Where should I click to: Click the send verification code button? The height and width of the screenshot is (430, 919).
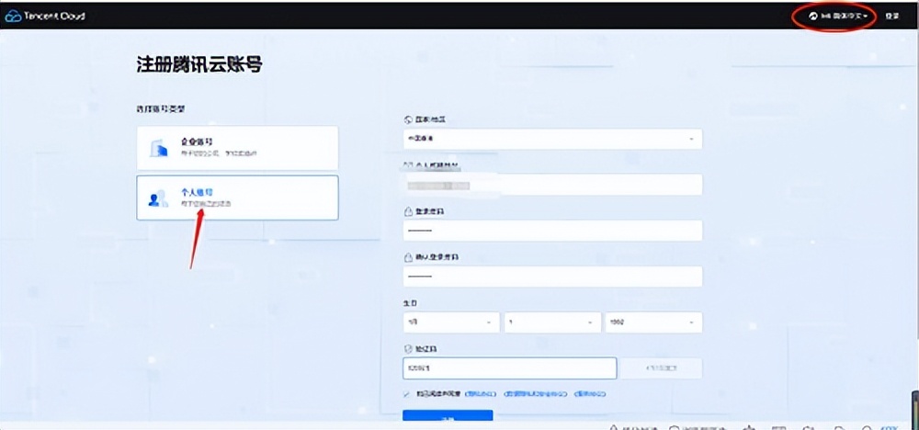[662, 368]
